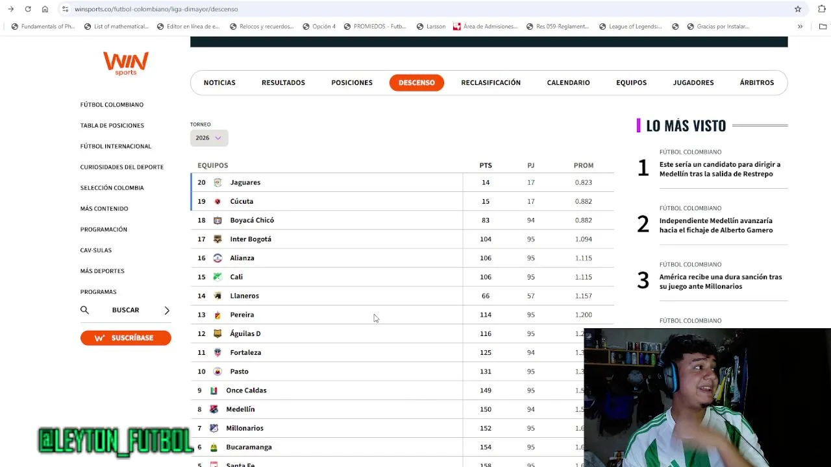Click the PJ column header
Screen dimensions: 831x467
click(531, 165)
